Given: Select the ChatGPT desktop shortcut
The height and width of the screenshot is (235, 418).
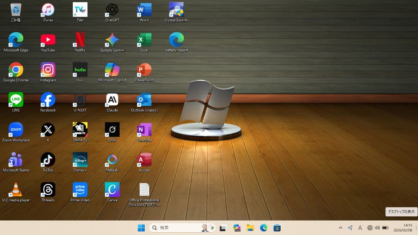Looking at the screenshot, I should tap(112, 10).
